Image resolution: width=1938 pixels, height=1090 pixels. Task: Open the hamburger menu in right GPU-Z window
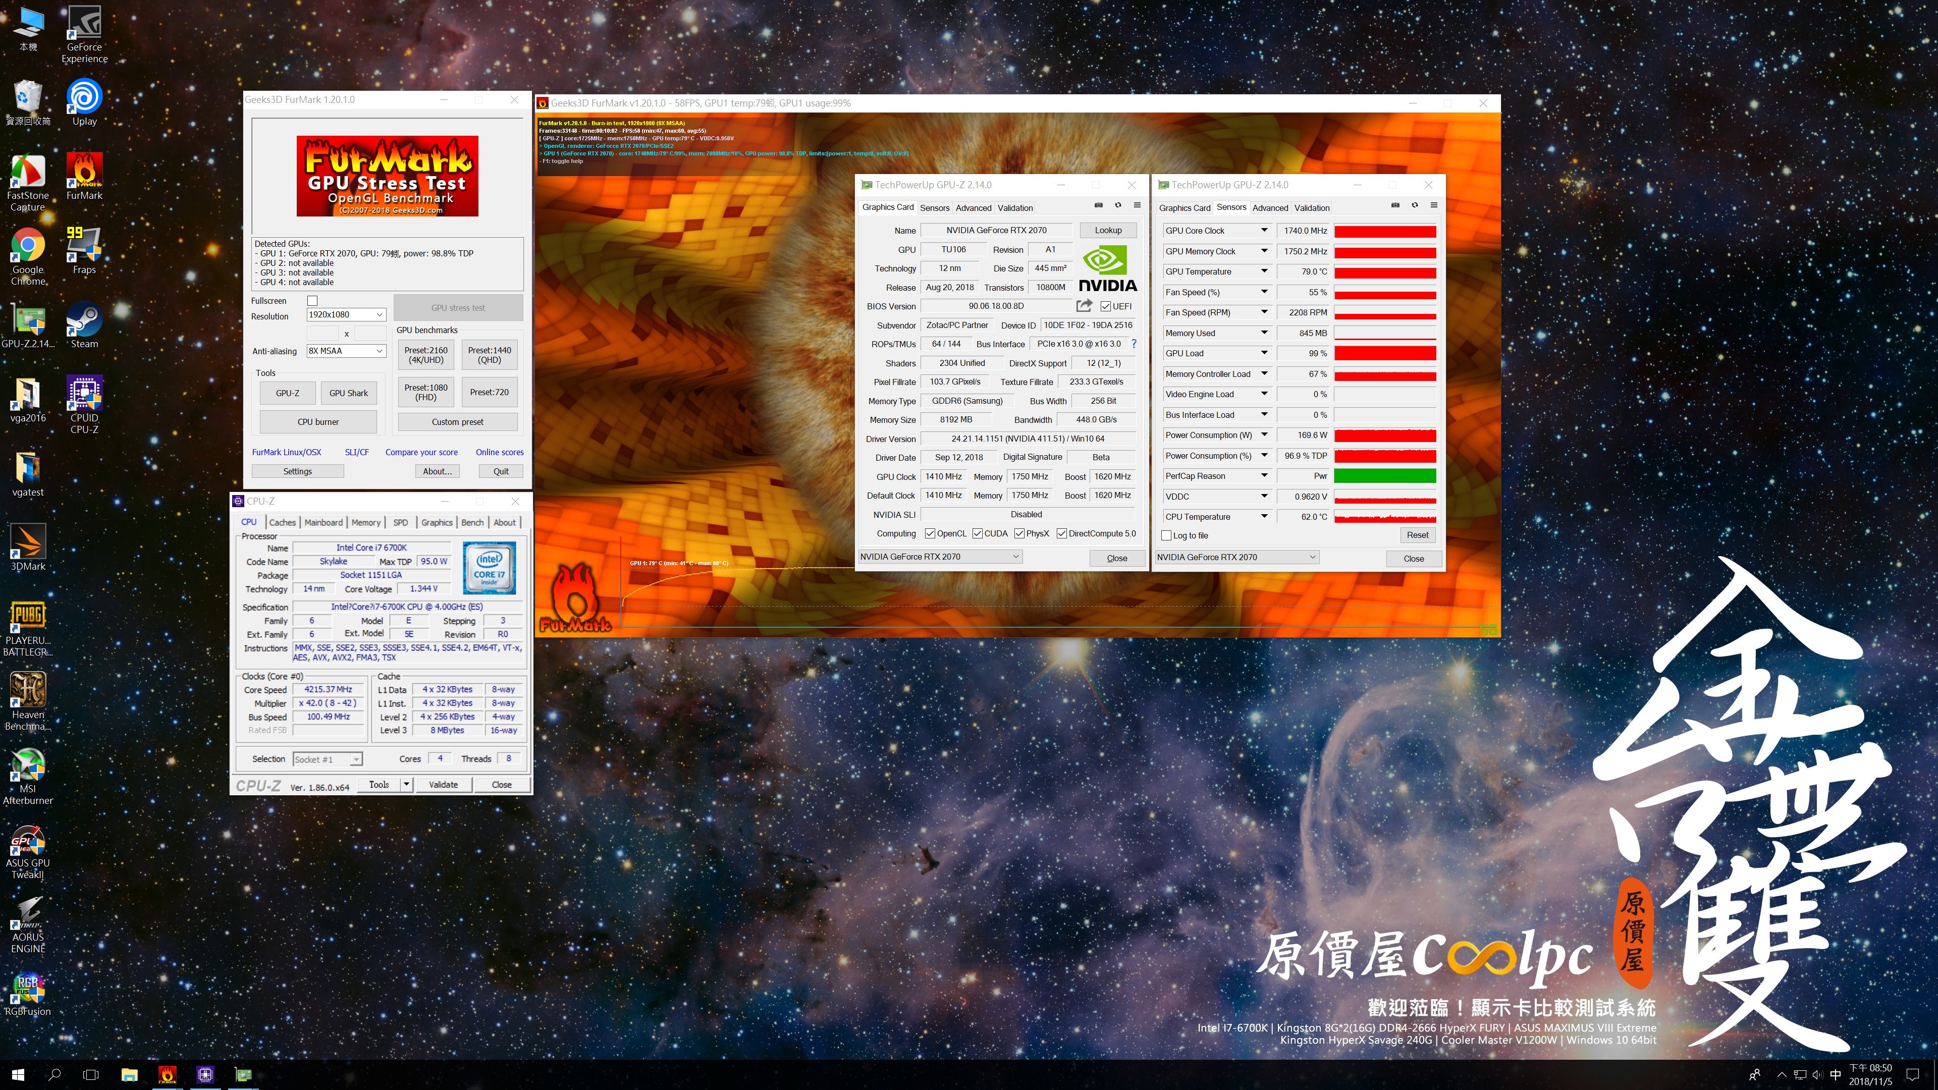1434,205
